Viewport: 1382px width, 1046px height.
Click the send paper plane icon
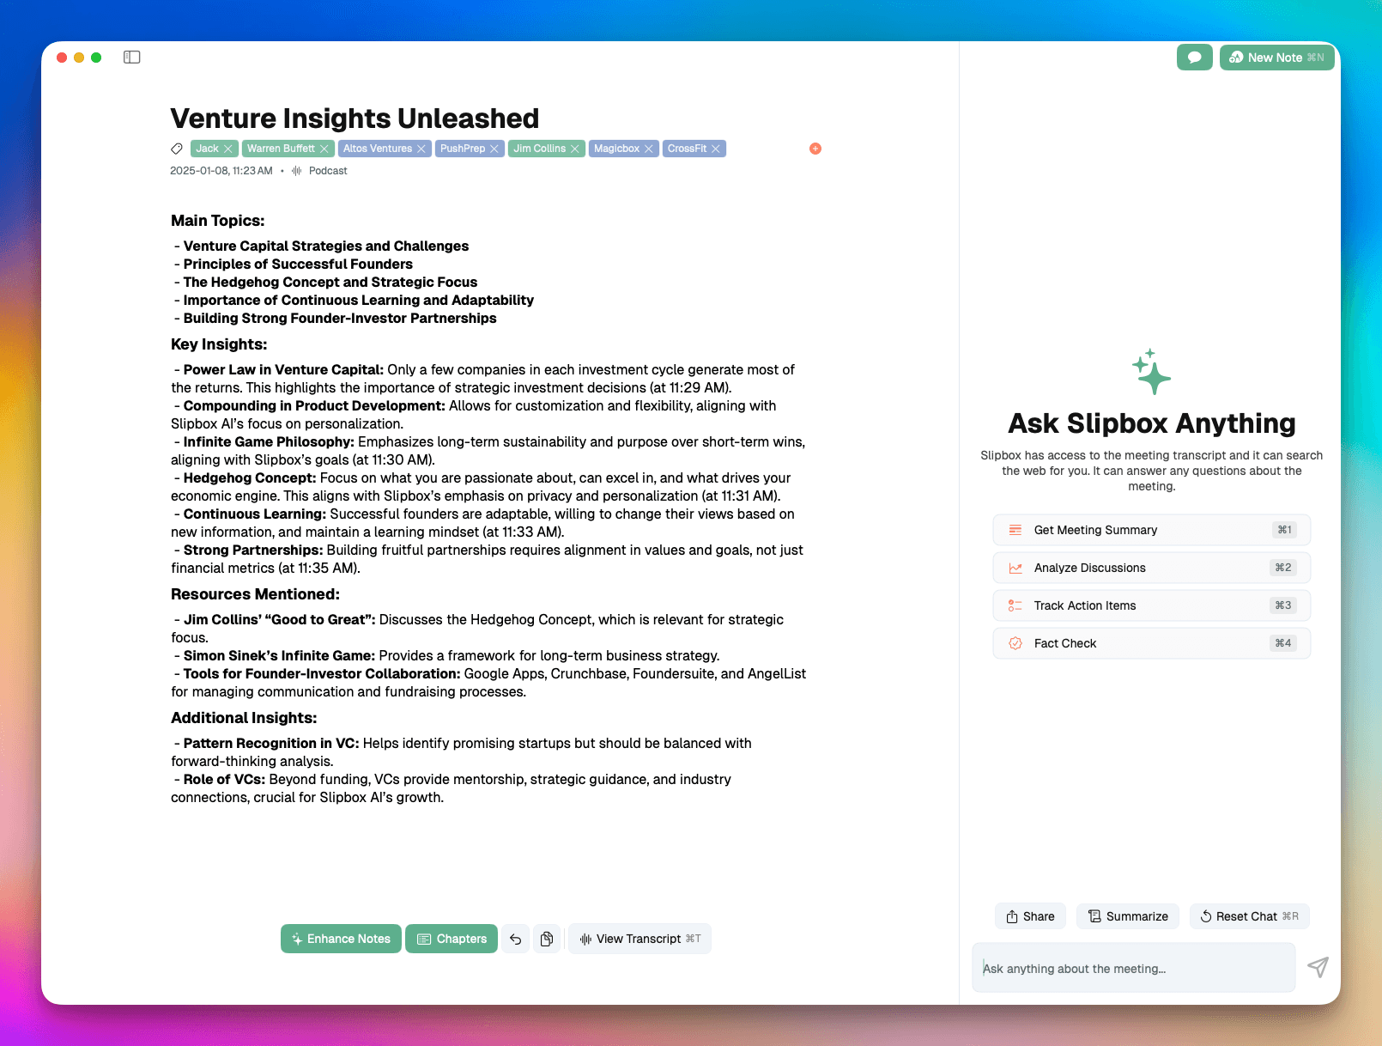tap(1318, 968)
